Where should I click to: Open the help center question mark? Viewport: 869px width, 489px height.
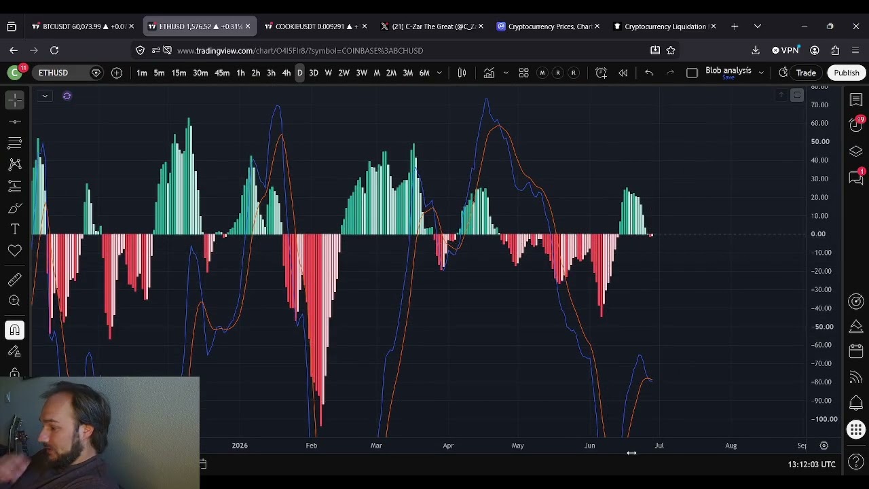856,463
